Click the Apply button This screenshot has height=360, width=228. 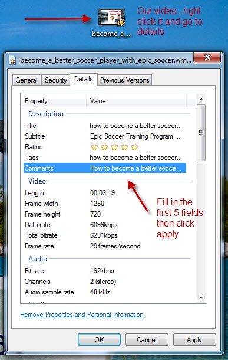(x=194, y=339)
